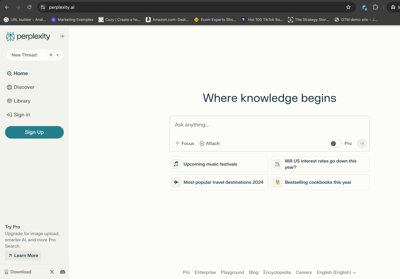Reload the page

tap(29, 7)
